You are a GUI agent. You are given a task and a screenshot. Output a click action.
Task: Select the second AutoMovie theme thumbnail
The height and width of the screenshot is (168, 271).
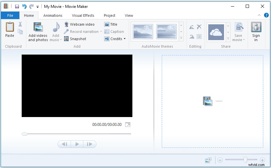[x=167, y=32]
